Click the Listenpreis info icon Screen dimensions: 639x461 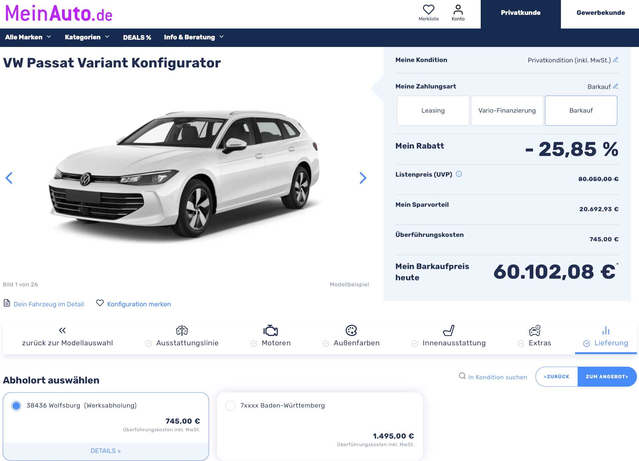tap(459, 174)
